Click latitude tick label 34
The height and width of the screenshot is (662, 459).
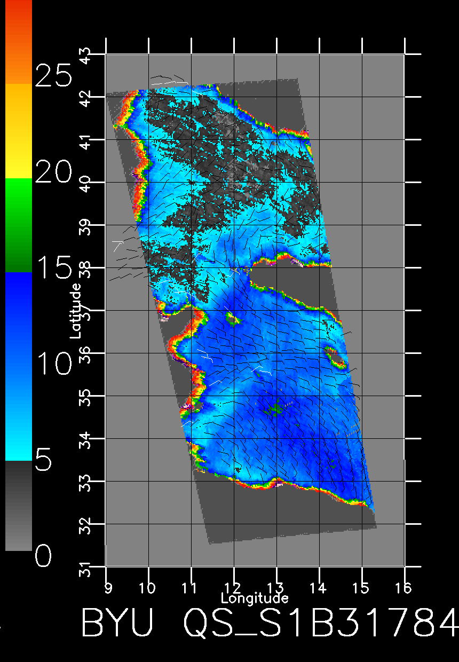[85, 439]
